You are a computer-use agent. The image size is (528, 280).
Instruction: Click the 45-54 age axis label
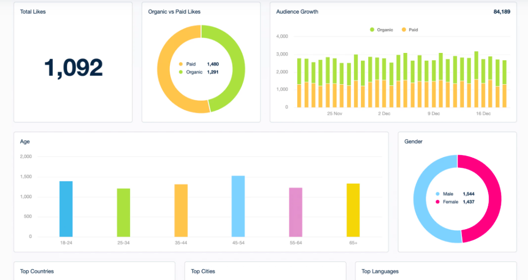click(x=238, y=242)
